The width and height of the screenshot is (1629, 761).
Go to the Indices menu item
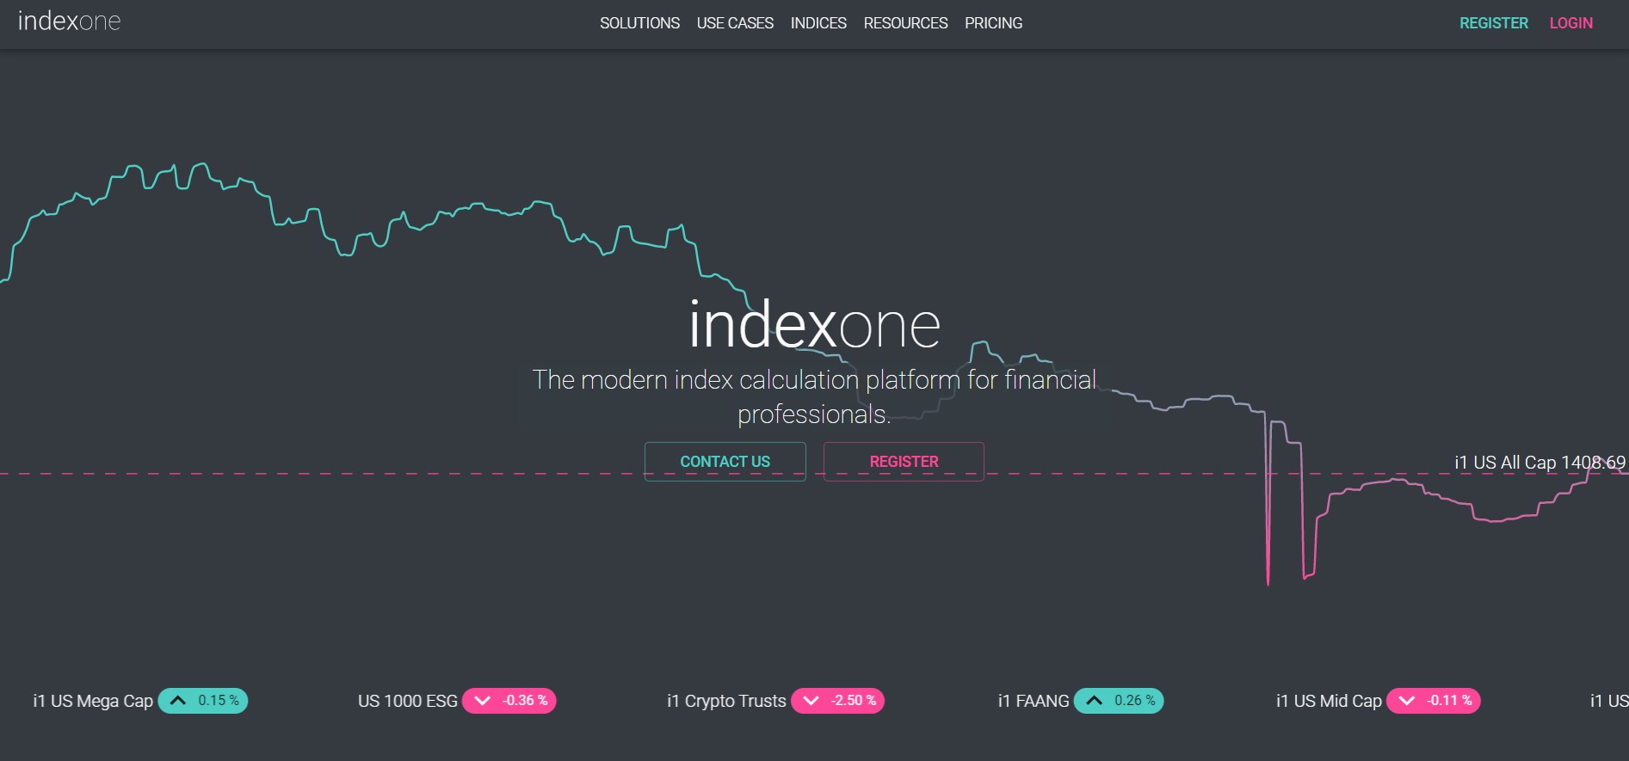pos(818,23)
